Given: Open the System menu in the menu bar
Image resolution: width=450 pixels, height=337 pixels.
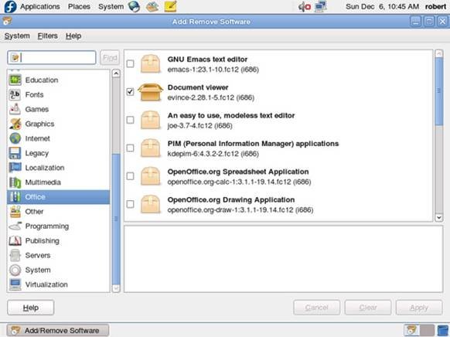Looking at the screenshot, I should point(17,36).
